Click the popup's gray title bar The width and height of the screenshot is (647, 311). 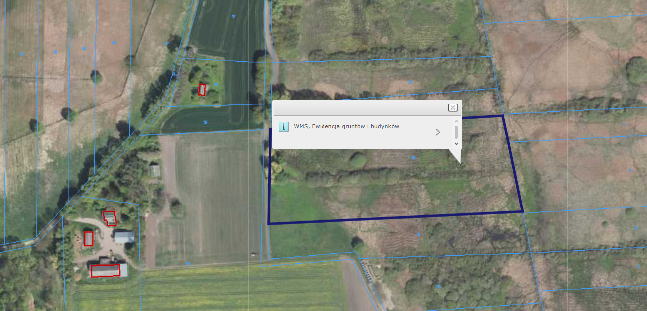359,107
